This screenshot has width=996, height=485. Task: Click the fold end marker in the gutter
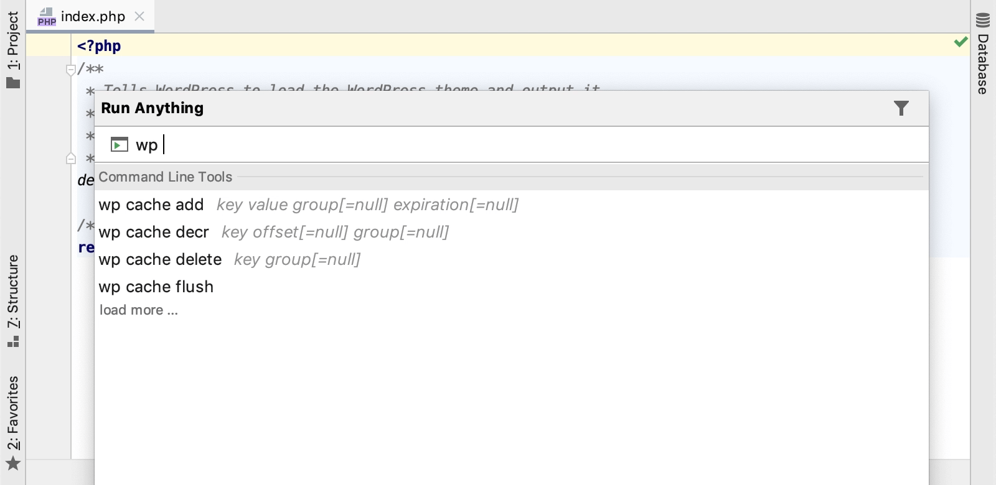[70, 159]
